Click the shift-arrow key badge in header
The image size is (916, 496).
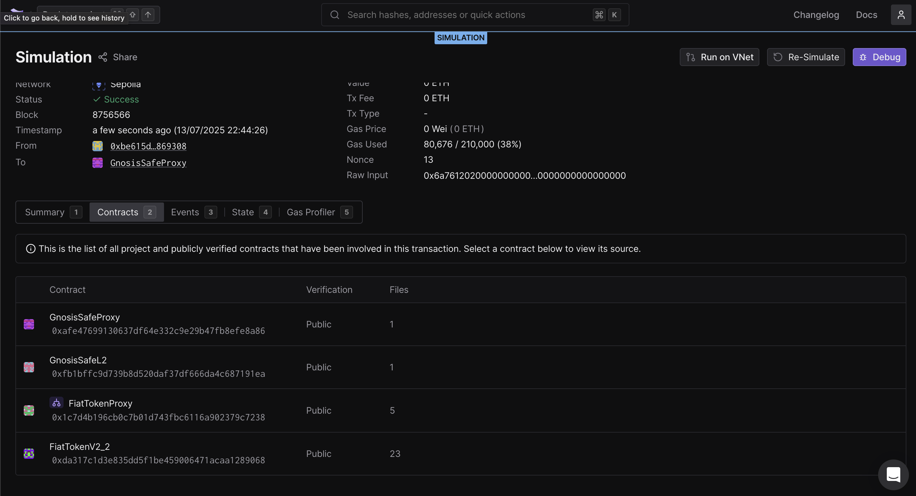[x=133, y=15]
